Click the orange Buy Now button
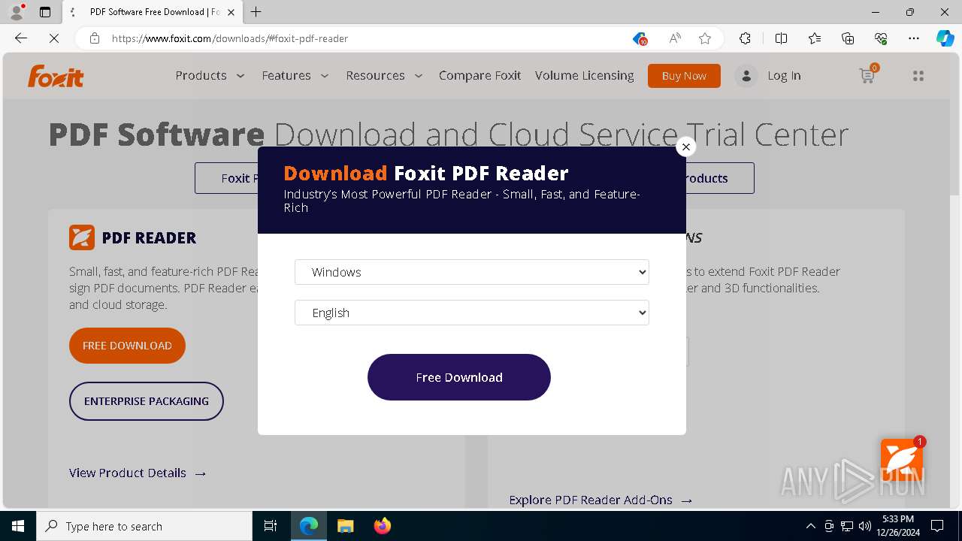The width and height of the screenshot is (962, 541). click(684, 76)
